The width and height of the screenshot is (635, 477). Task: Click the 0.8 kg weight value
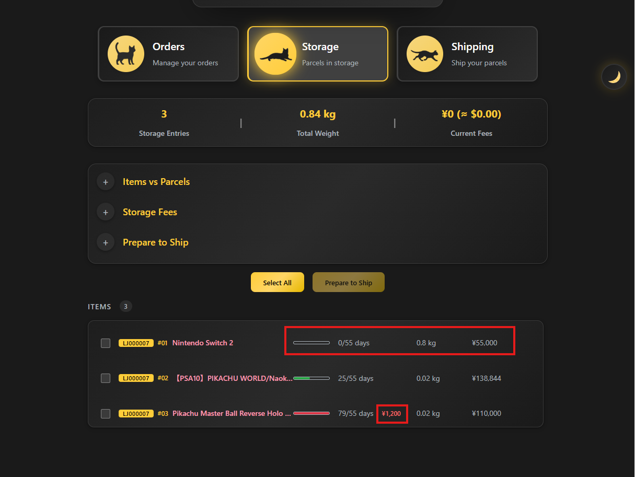click(x=426, y=343)
